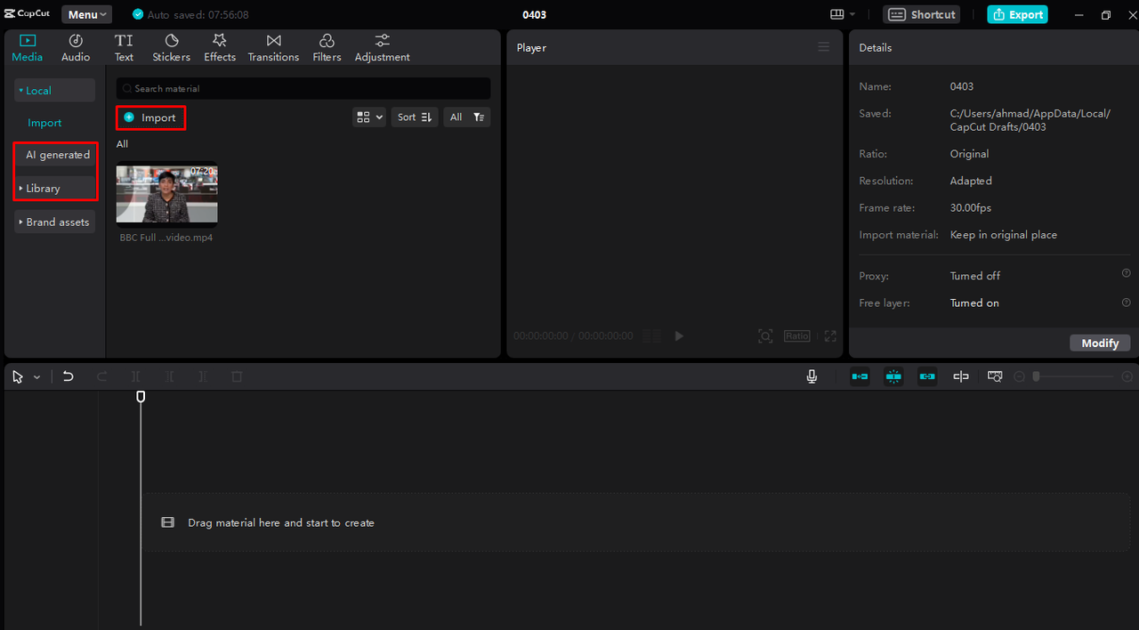Viewport: 1139px width, 630px height.
Task: Click the Redo icon
Action: [101, 376]
